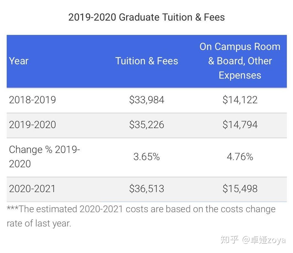
Task: Click the On Campus Room & Board header
Action: pos(240,61)
